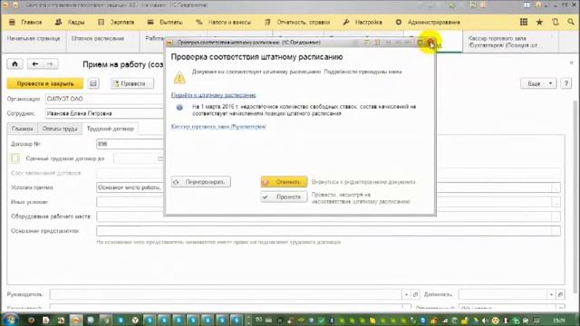Open the Зарплата section

(116, 22)
